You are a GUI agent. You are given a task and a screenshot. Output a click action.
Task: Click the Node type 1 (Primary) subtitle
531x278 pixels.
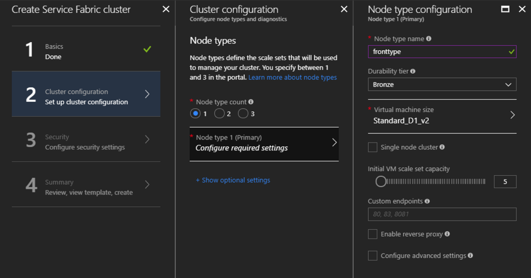point(396,19)
